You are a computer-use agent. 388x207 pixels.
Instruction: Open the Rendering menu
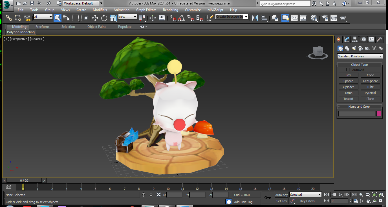pyautogui.click(x=170, y=10)
